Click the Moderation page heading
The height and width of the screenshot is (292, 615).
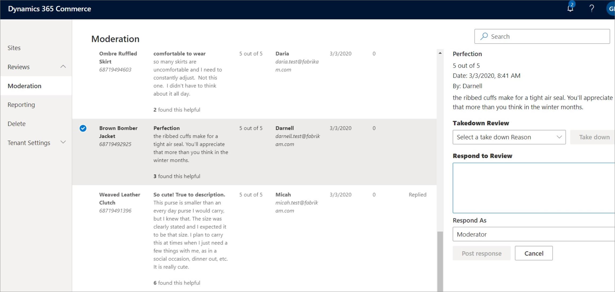[x=115, y=39]
